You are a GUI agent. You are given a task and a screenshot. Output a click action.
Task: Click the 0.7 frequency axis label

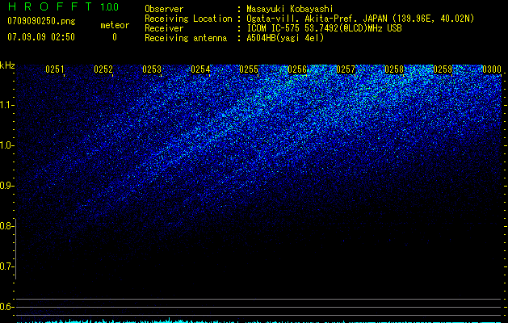coord(6,266)
